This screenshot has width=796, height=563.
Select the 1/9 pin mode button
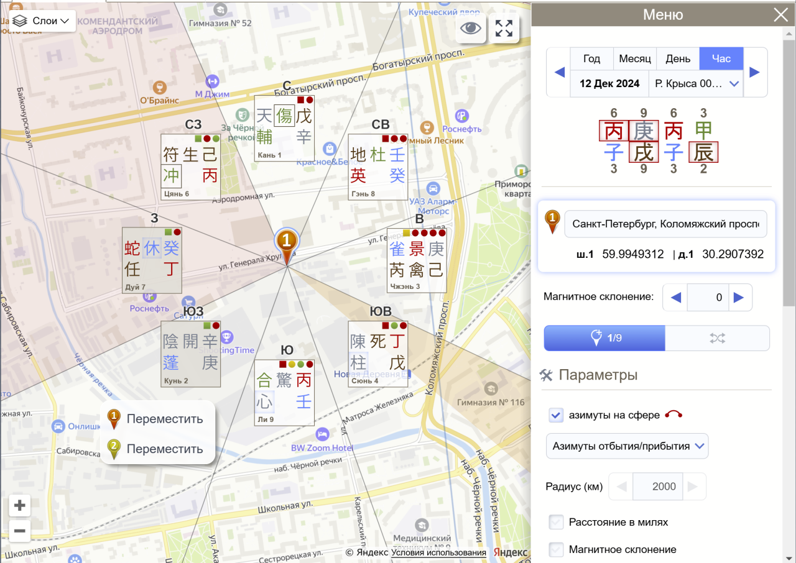[x=604, y=338]
